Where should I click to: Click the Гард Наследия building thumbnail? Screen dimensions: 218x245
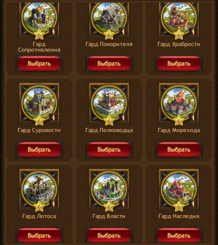coord(179,189)
